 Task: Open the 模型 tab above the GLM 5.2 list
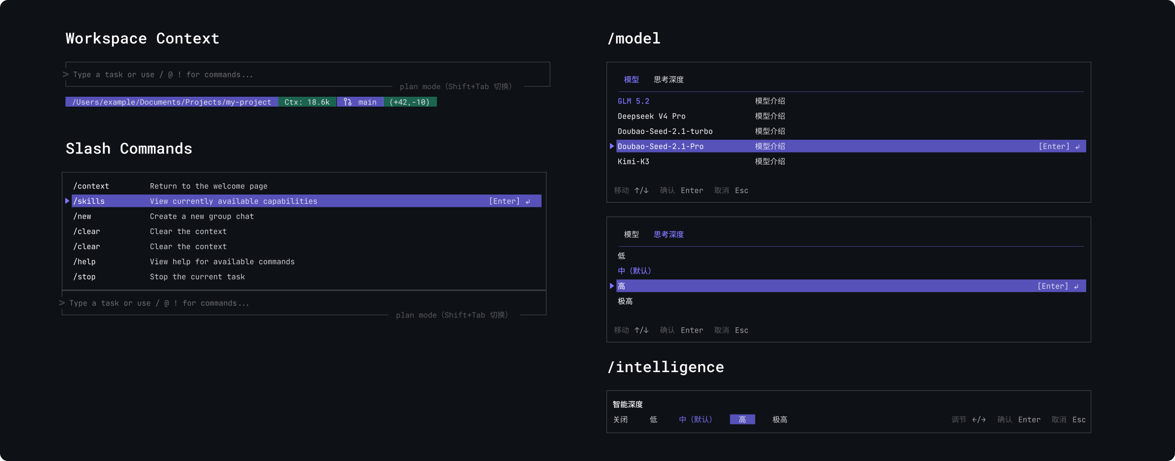[x=631, y=79]
